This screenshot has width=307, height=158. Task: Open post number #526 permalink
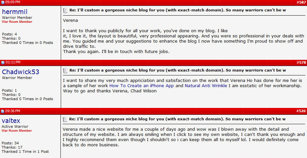tap(301, 111)
